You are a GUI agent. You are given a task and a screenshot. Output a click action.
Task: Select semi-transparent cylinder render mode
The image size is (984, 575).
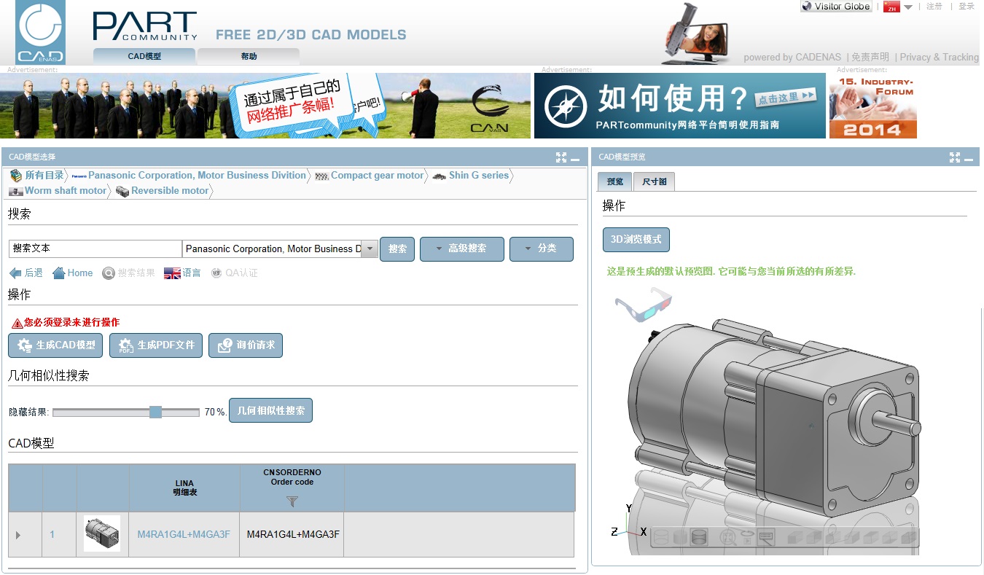pyautogui.click(x=681, y=538)
